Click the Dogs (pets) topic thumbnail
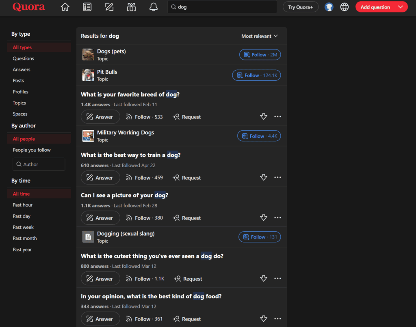Image resolution: width=416 pixels, height=327 pixels. 88,55
